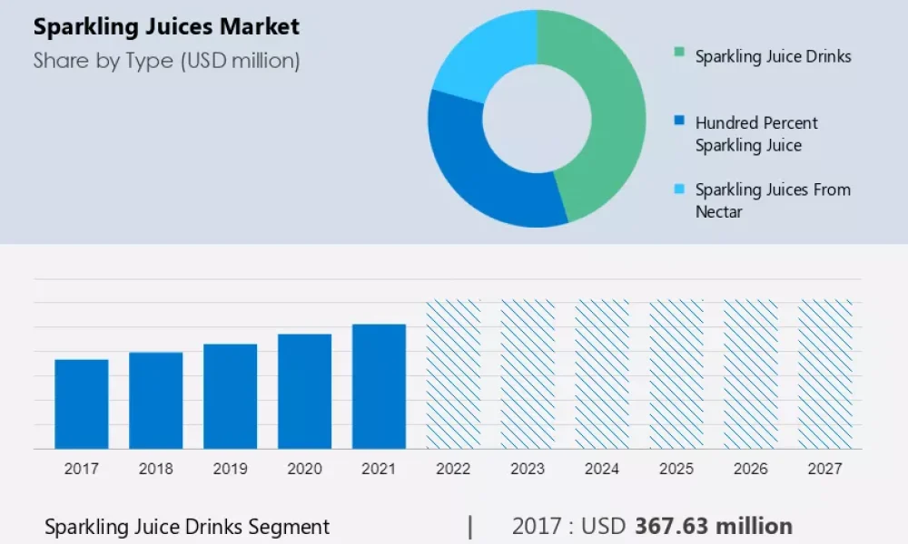The height and width of the screenshot is (544, 908).
Task: Click the green Sparkling Juice Drinks legend swatch
Action: (x=679, y=53)
